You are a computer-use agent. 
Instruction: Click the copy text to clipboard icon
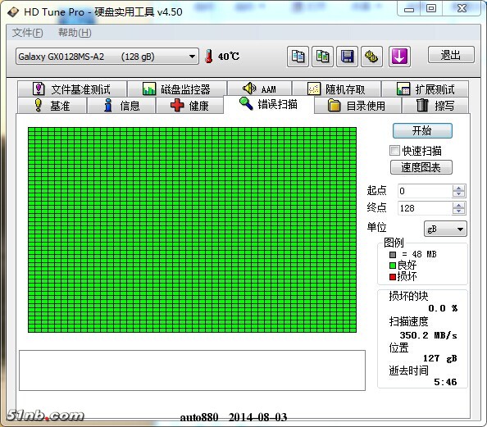298,57
